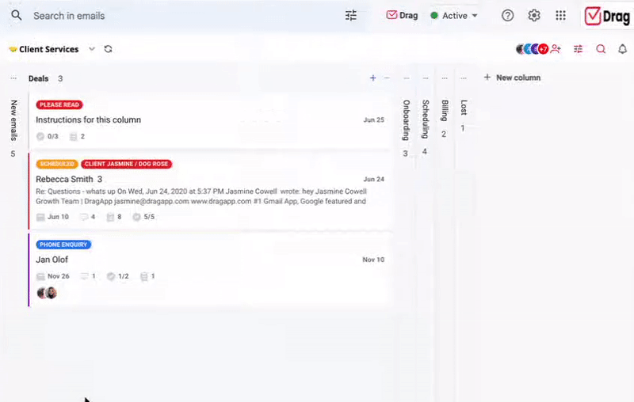Click the PHONE ENQUIRY blue tag
Screen dimensions: 634x402
tap(63, 245)
